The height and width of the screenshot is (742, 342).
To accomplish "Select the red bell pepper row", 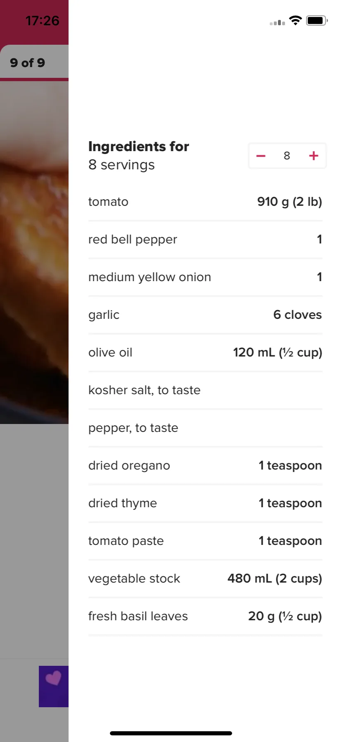I will [x=205, y=239].
